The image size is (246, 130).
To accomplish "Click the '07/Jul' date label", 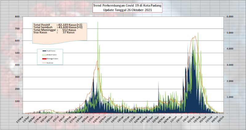I will click(x=55, y=120).
